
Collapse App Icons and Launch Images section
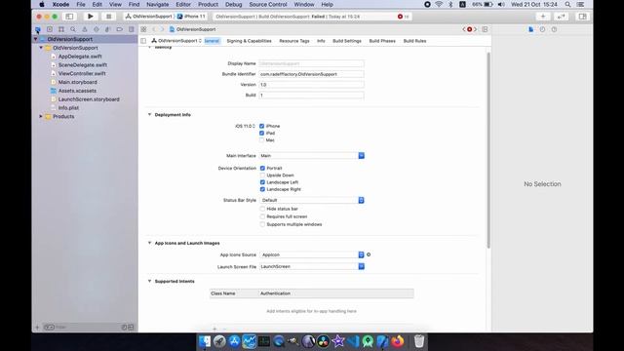(x=149, y=243)
